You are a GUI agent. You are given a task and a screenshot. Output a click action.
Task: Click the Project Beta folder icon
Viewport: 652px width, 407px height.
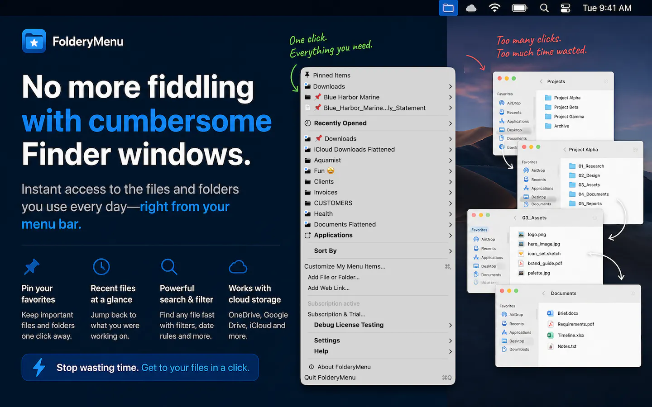coord(548,107)
